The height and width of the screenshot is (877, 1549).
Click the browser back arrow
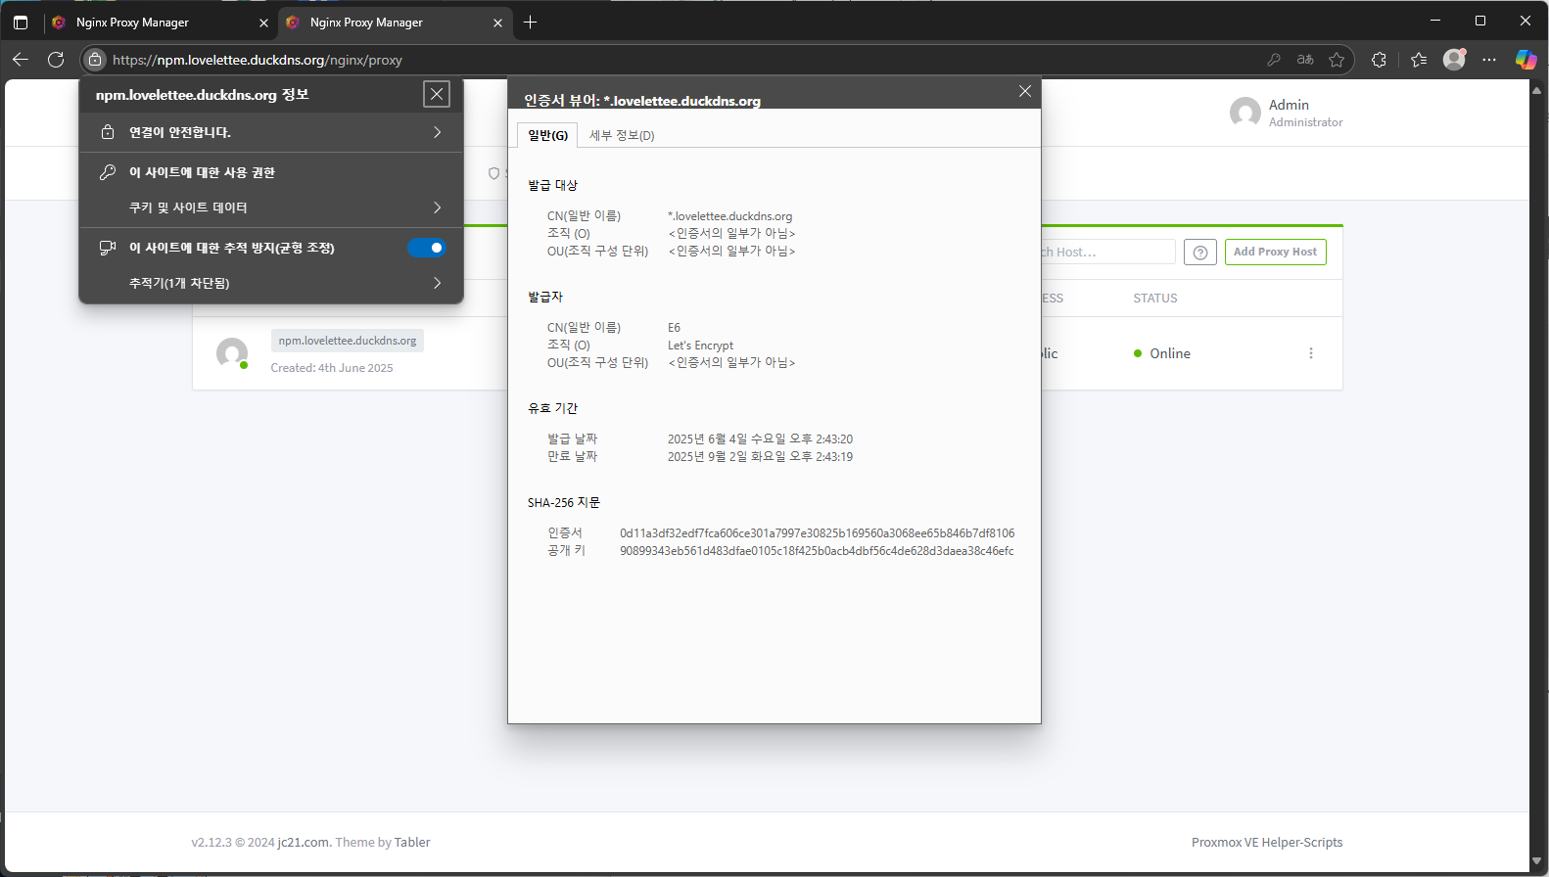tap(21, 60)
